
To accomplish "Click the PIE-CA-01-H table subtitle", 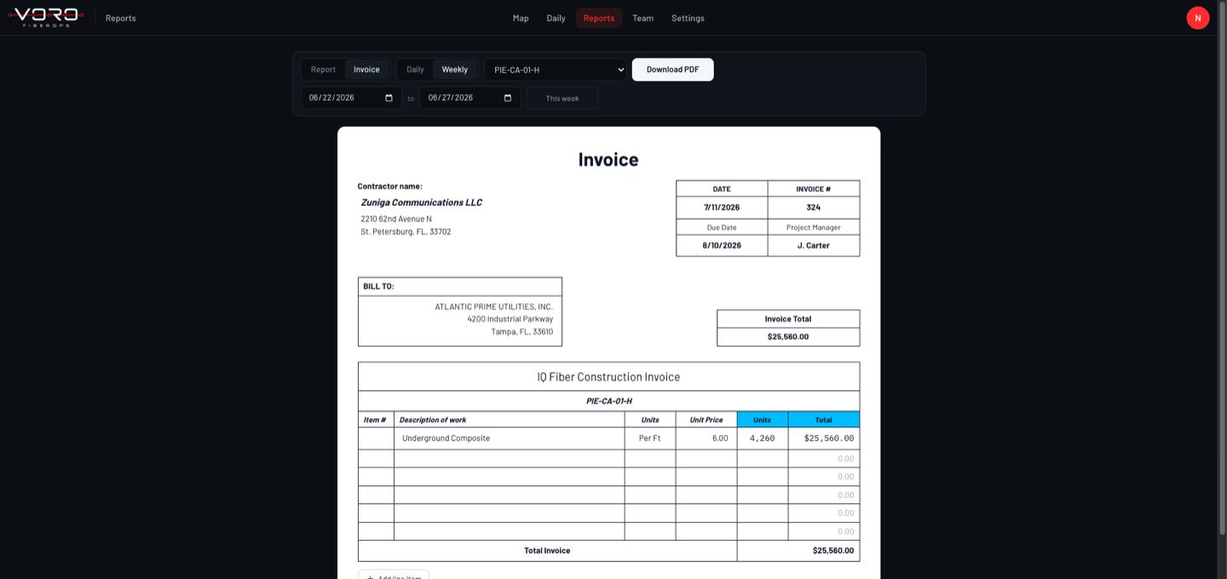I will pos(608,401).
